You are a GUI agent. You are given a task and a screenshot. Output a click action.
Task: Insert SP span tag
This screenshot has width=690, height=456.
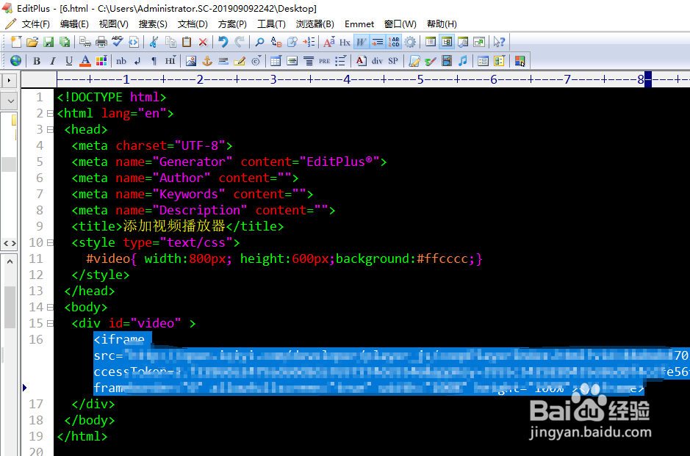393,61
